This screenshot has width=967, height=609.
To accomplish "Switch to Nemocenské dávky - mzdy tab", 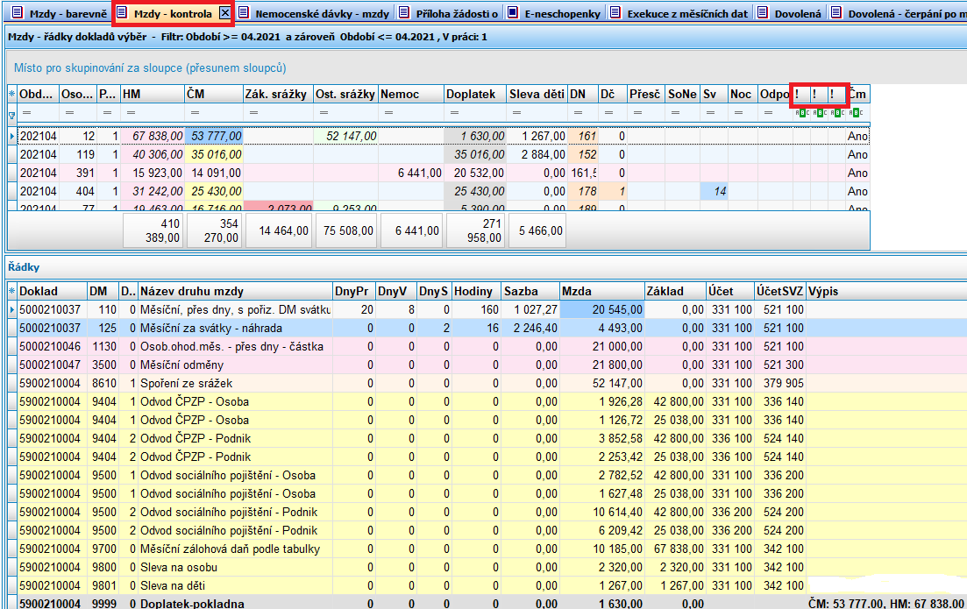I will (x=321, y=13).
